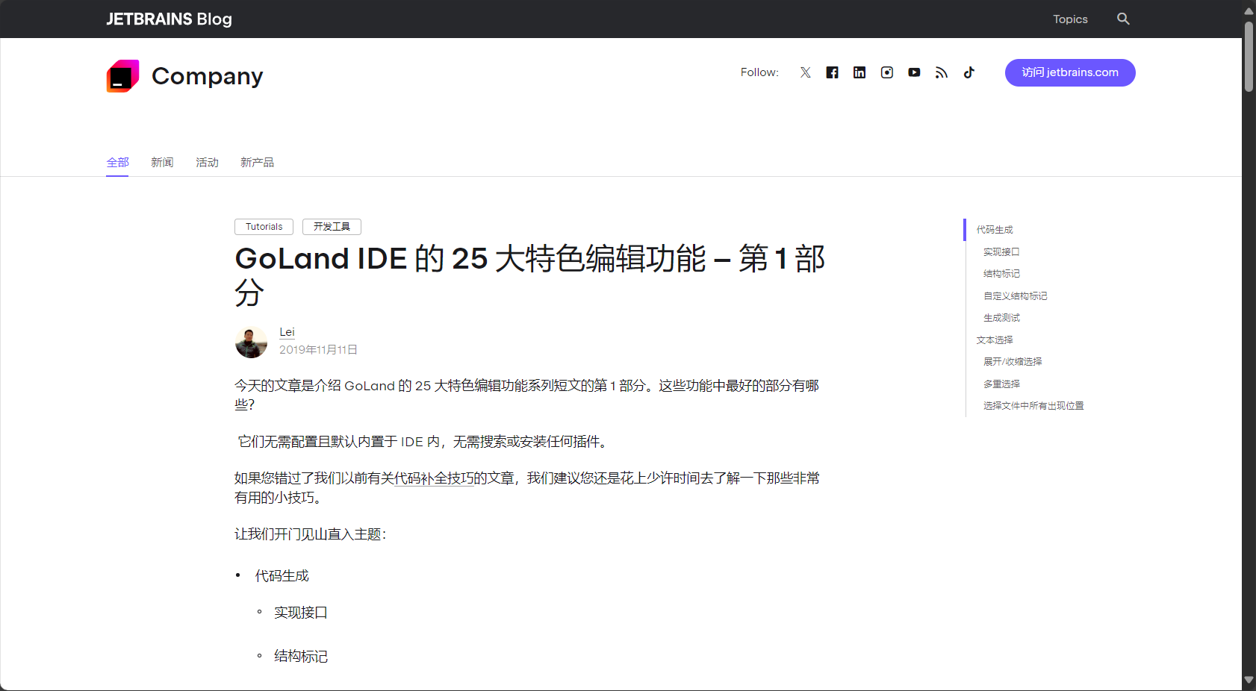Click the 开发工具 tag
The image size is (1256, 691).
tap(332, 227)
